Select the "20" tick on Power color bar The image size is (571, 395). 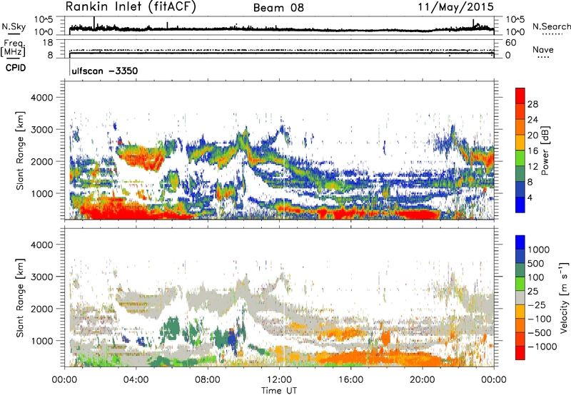pos(532,135)
